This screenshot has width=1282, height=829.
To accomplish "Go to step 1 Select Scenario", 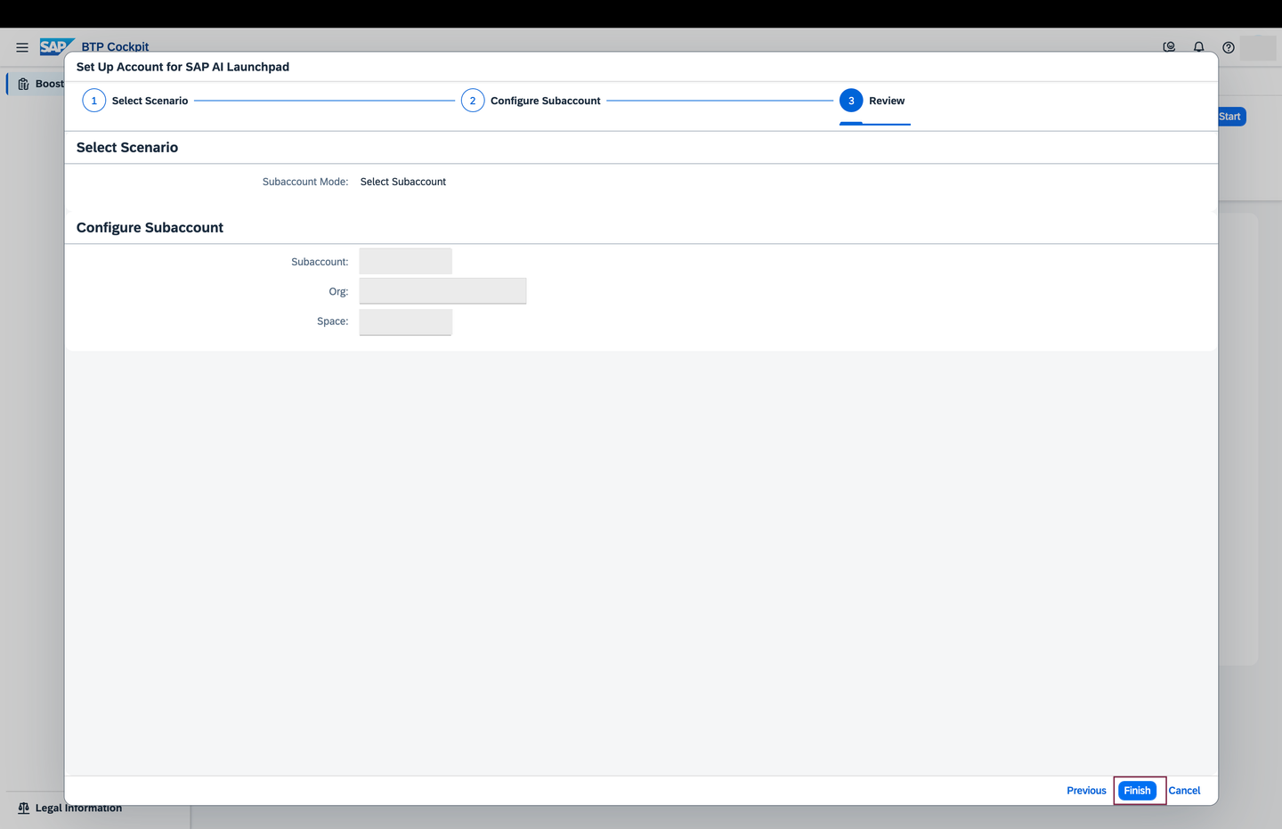I will coord(135,101).
